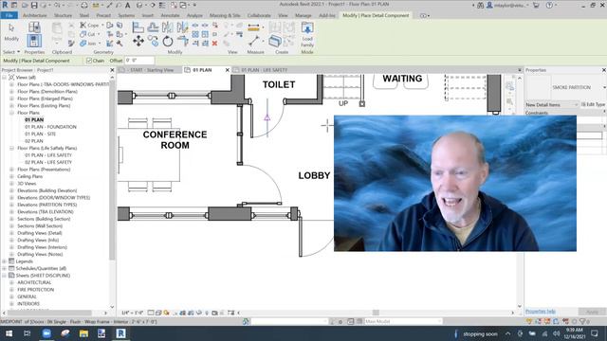Viewport: 607px width, 341px height.
Task: Click the Zoom app in taskbar
Action: [x=46, y=333]
